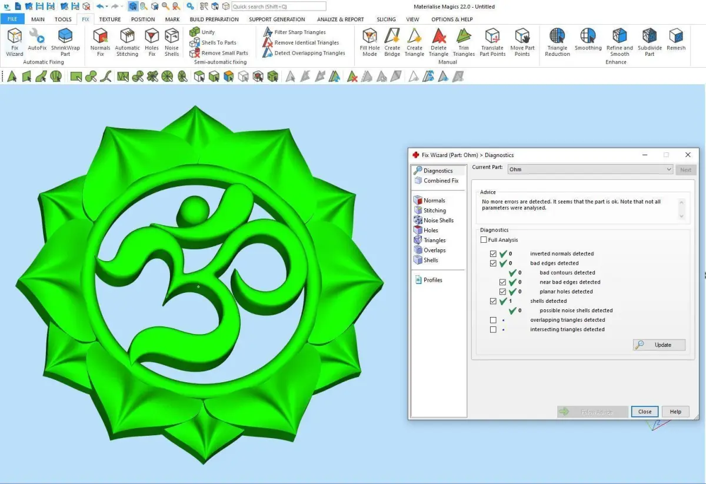706x484 pixels.
Task: Open the ShrinkWrap Part tool
Action: click(65, 42)
